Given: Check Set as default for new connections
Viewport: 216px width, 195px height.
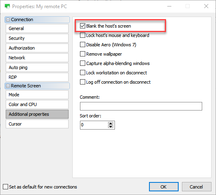Looking at the screenshot, I should click(5, 187).
